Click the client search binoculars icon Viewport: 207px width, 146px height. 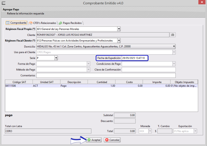pos(173,35)
